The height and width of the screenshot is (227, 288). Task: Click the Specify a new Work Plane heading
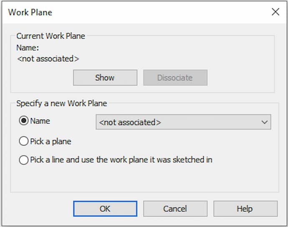tap(61, 103)
